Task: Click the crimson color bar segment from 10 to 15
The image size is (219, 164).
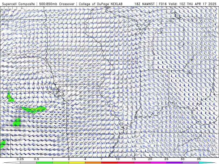Action: point(126,163)
